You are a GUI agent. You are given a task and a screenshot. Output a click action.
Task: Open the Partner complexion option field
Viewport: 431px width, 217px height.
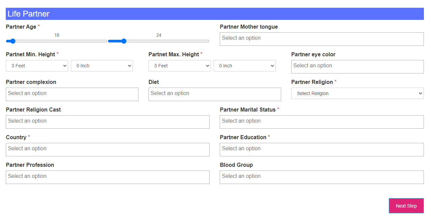[72, 94]
